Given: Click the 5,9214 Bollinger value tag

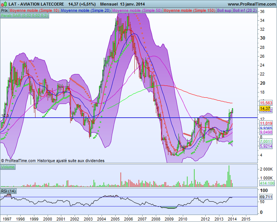Looking at the screenshot, I should [x=266, y=146].
